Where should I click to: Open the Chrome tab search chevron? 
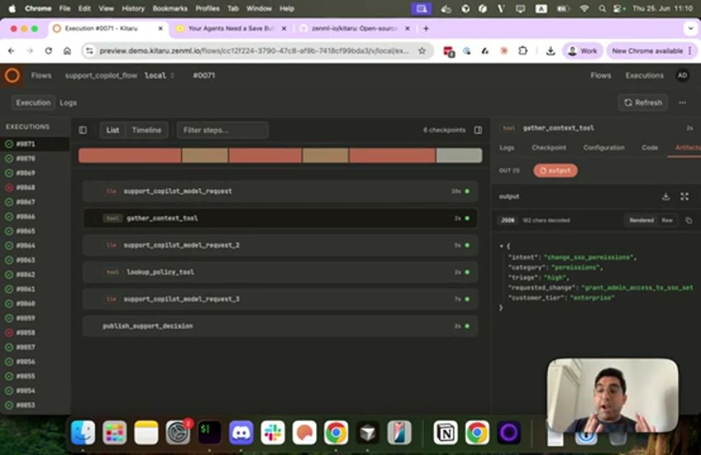point(690,28)
